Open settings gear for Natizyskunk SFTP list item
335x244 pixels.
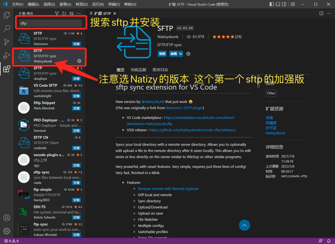[x=79, y=61]
